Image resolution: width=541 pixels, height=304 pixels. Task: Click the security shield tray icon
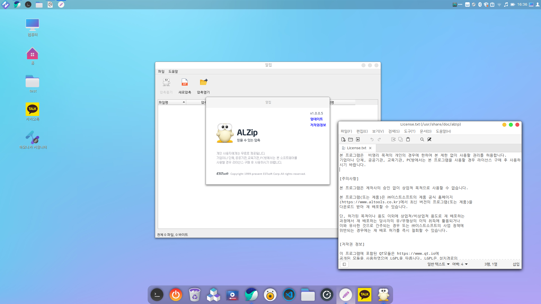[x=486, y=5]
